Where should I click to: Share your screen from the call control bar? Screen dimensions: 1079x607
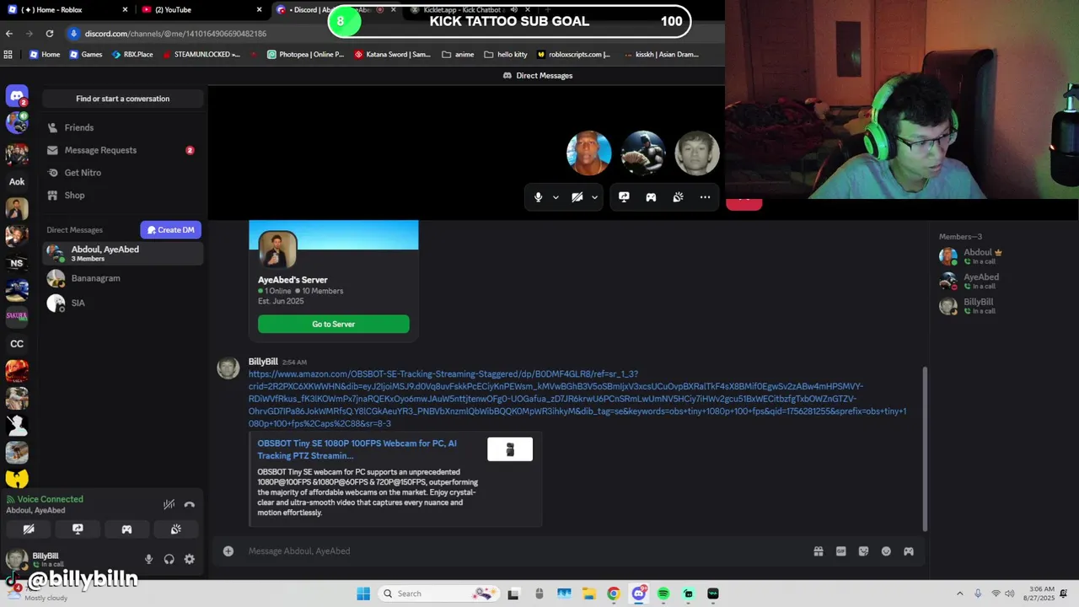point(624,197)
